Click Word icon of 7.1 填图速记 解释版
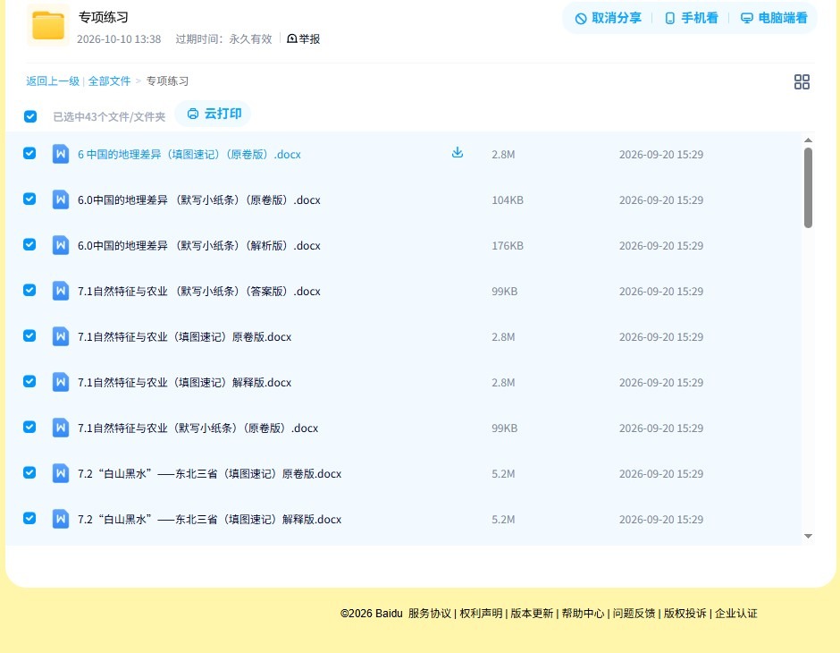 click(61, 382)
